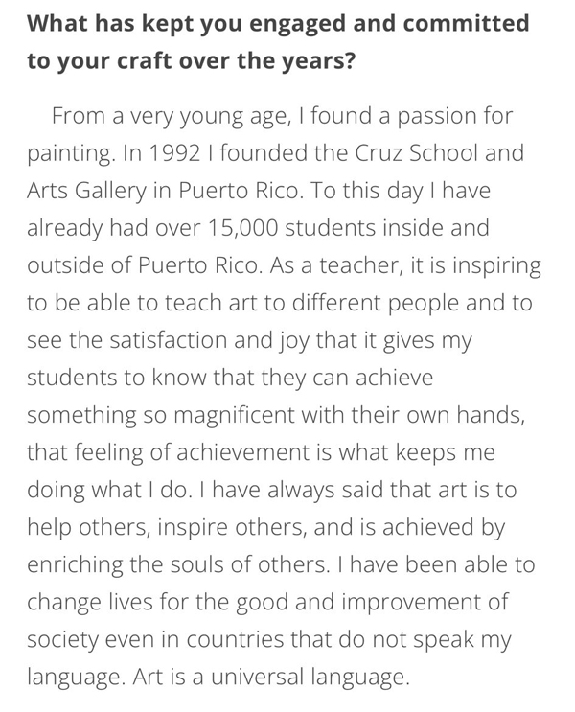Click the words "Arts Gallery"
Screen dimensions: 575x712
pyautogui.click(x=87, y=191)
